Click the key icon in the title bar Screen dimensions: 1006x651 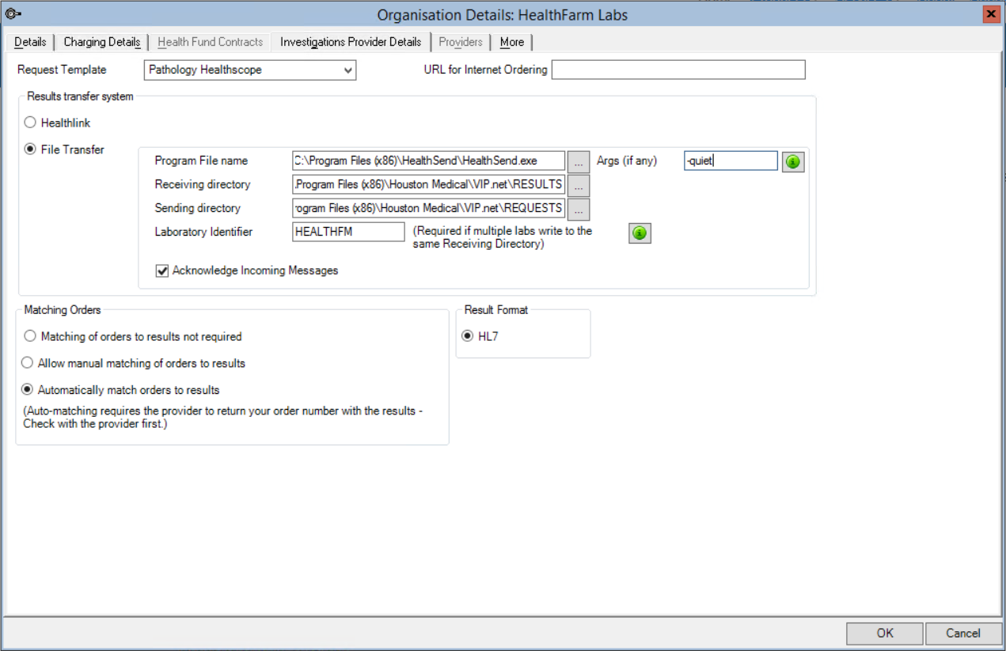click(13, 13)
